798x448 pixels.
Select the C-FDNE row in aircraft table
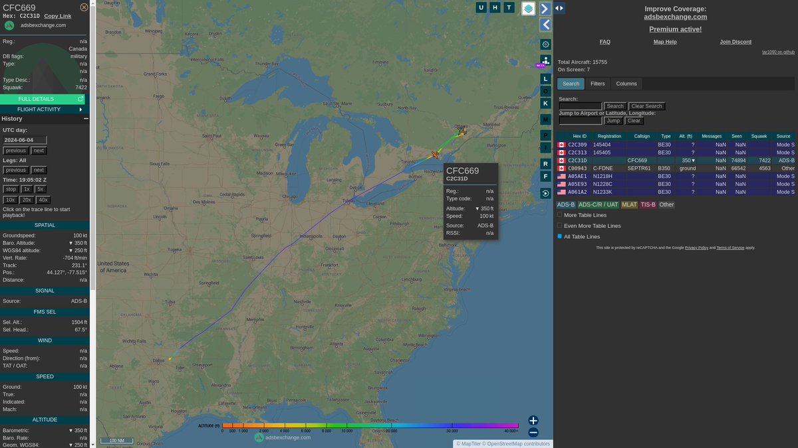pos(676,169)
